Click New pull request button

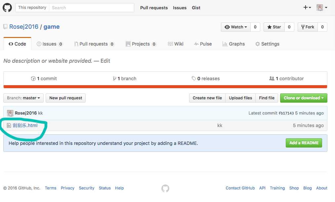[x=65, y=98]
